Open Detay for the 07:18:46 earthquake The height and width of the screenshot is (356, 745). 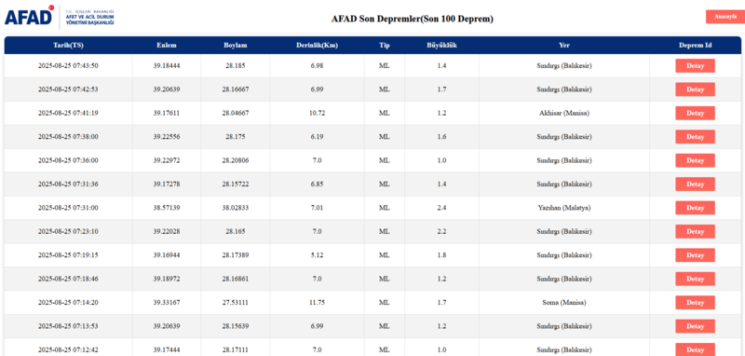tap(695, 279)
